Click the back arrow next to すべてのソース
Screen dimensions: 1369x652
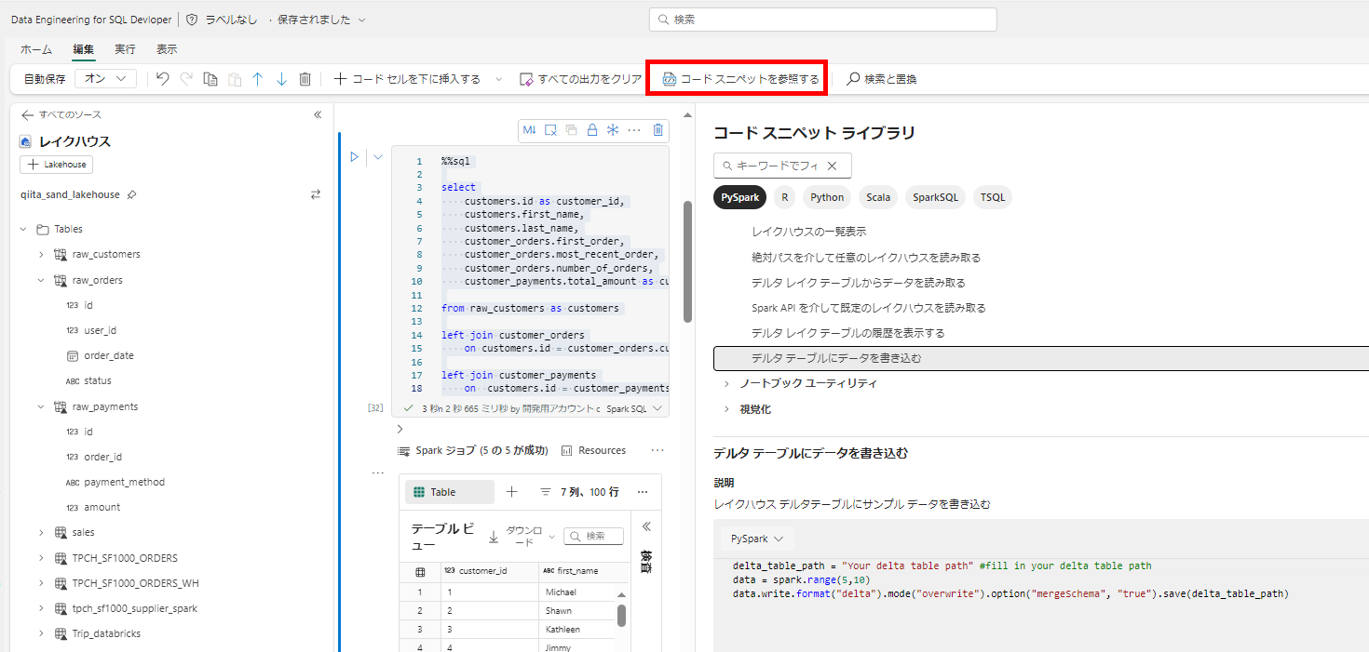[27, 114]
